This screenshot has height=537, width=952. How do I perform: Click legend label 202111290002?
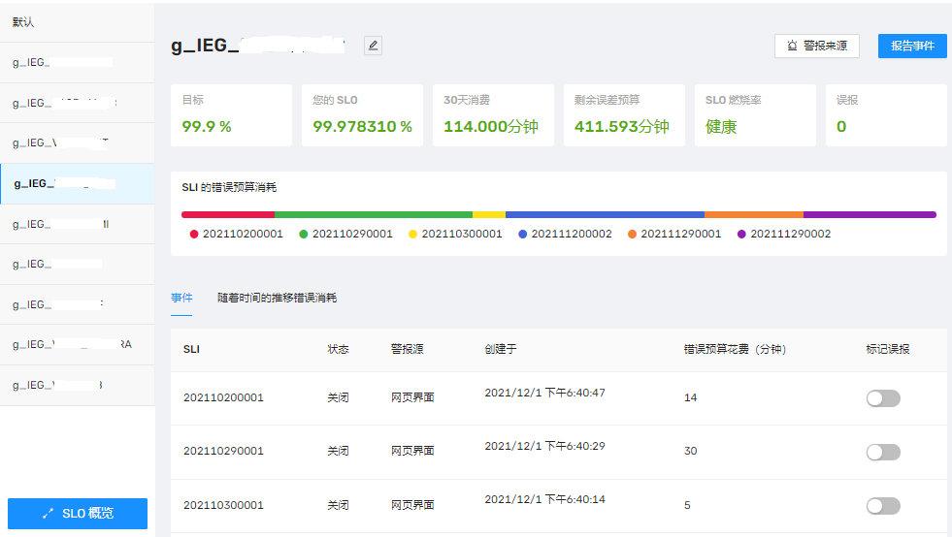click(791, 235)
